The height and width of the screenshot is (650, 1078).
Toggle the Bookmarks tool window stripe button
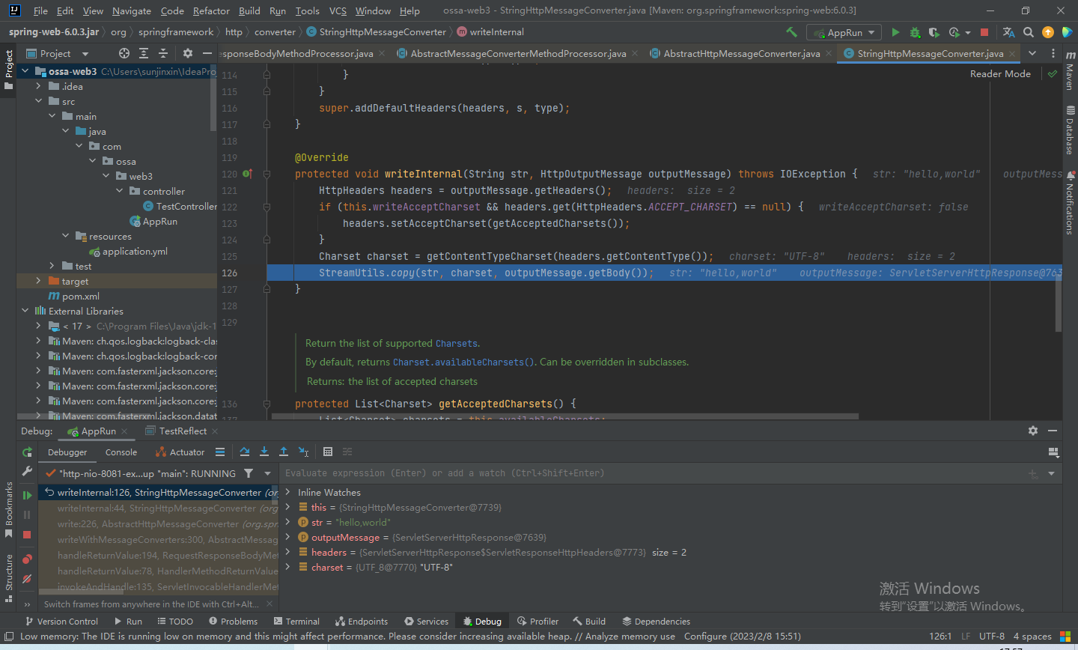9,510
